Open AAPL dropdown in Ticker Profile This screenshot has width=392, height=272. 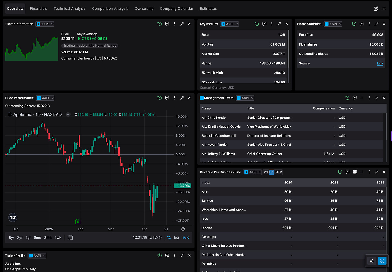(37, 256)
